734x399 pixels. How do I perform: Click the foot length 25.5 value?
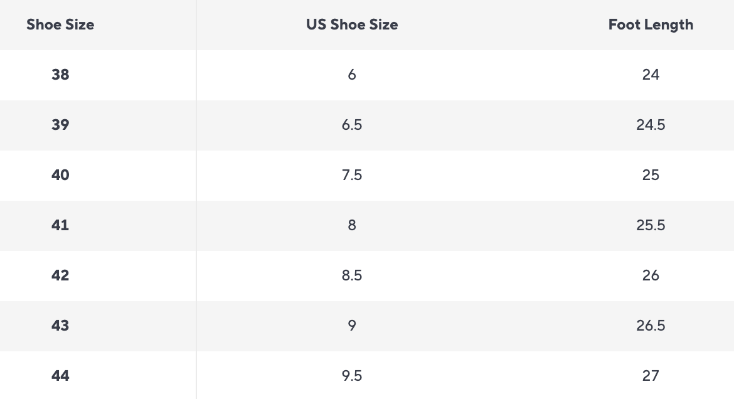coord(651,225)
